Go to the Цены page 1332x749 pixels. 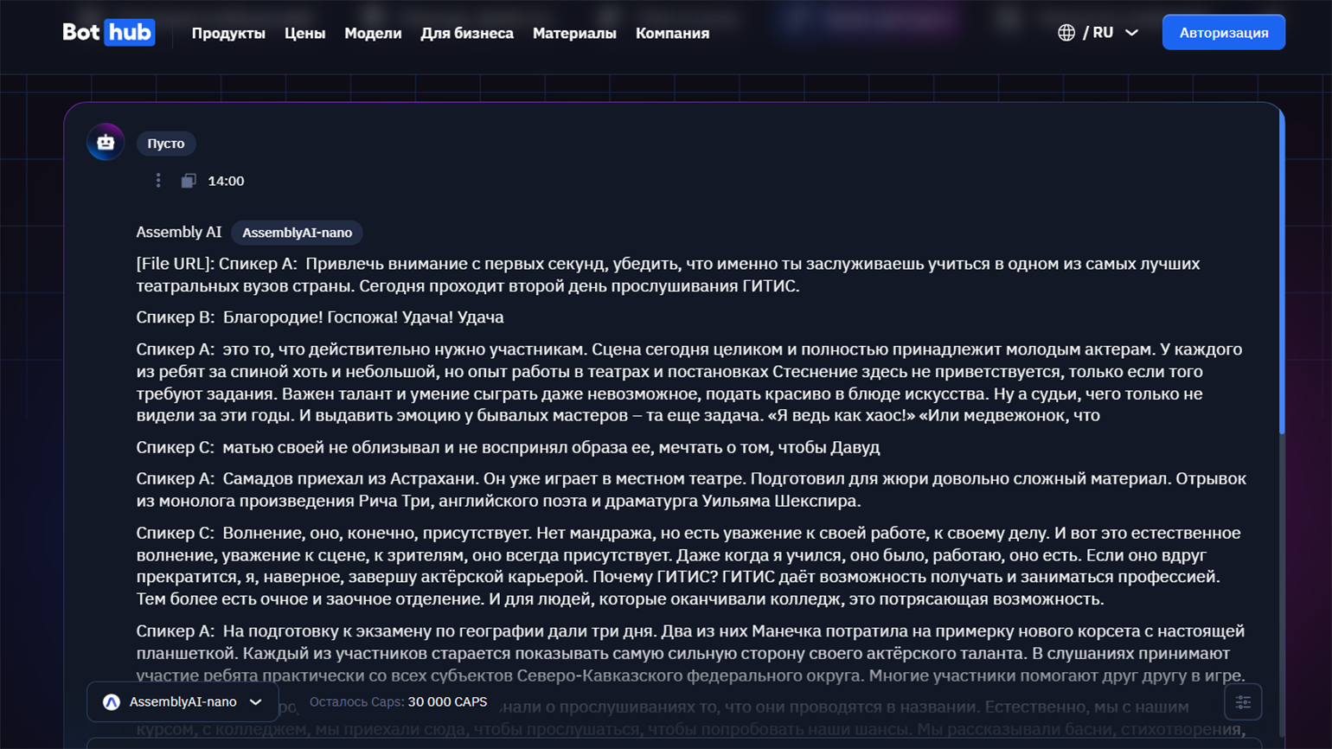click(x=304, y=33)
